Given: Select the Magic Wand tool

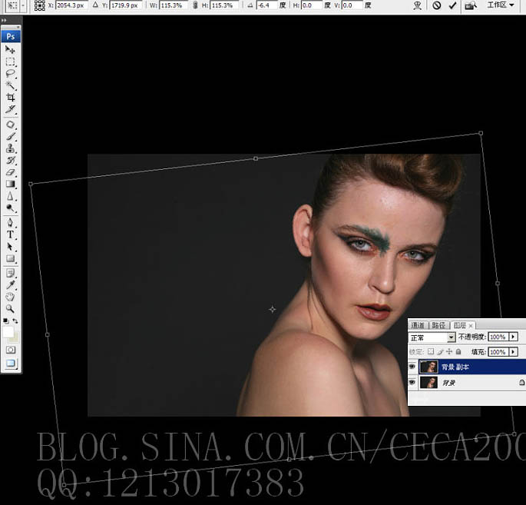Looking at the screenshot, I should pyautogui.click(x=10, y=85).
